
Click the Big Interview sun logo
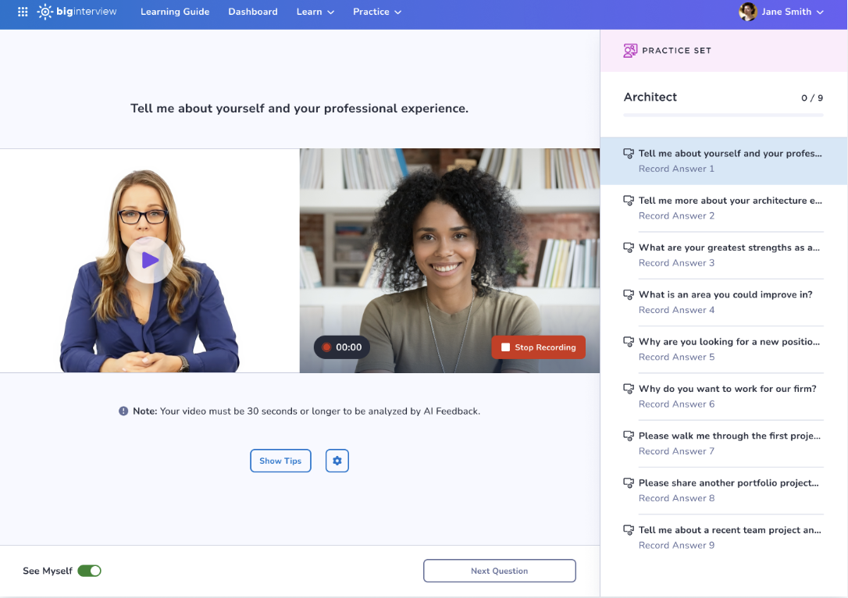pos(45,12)
